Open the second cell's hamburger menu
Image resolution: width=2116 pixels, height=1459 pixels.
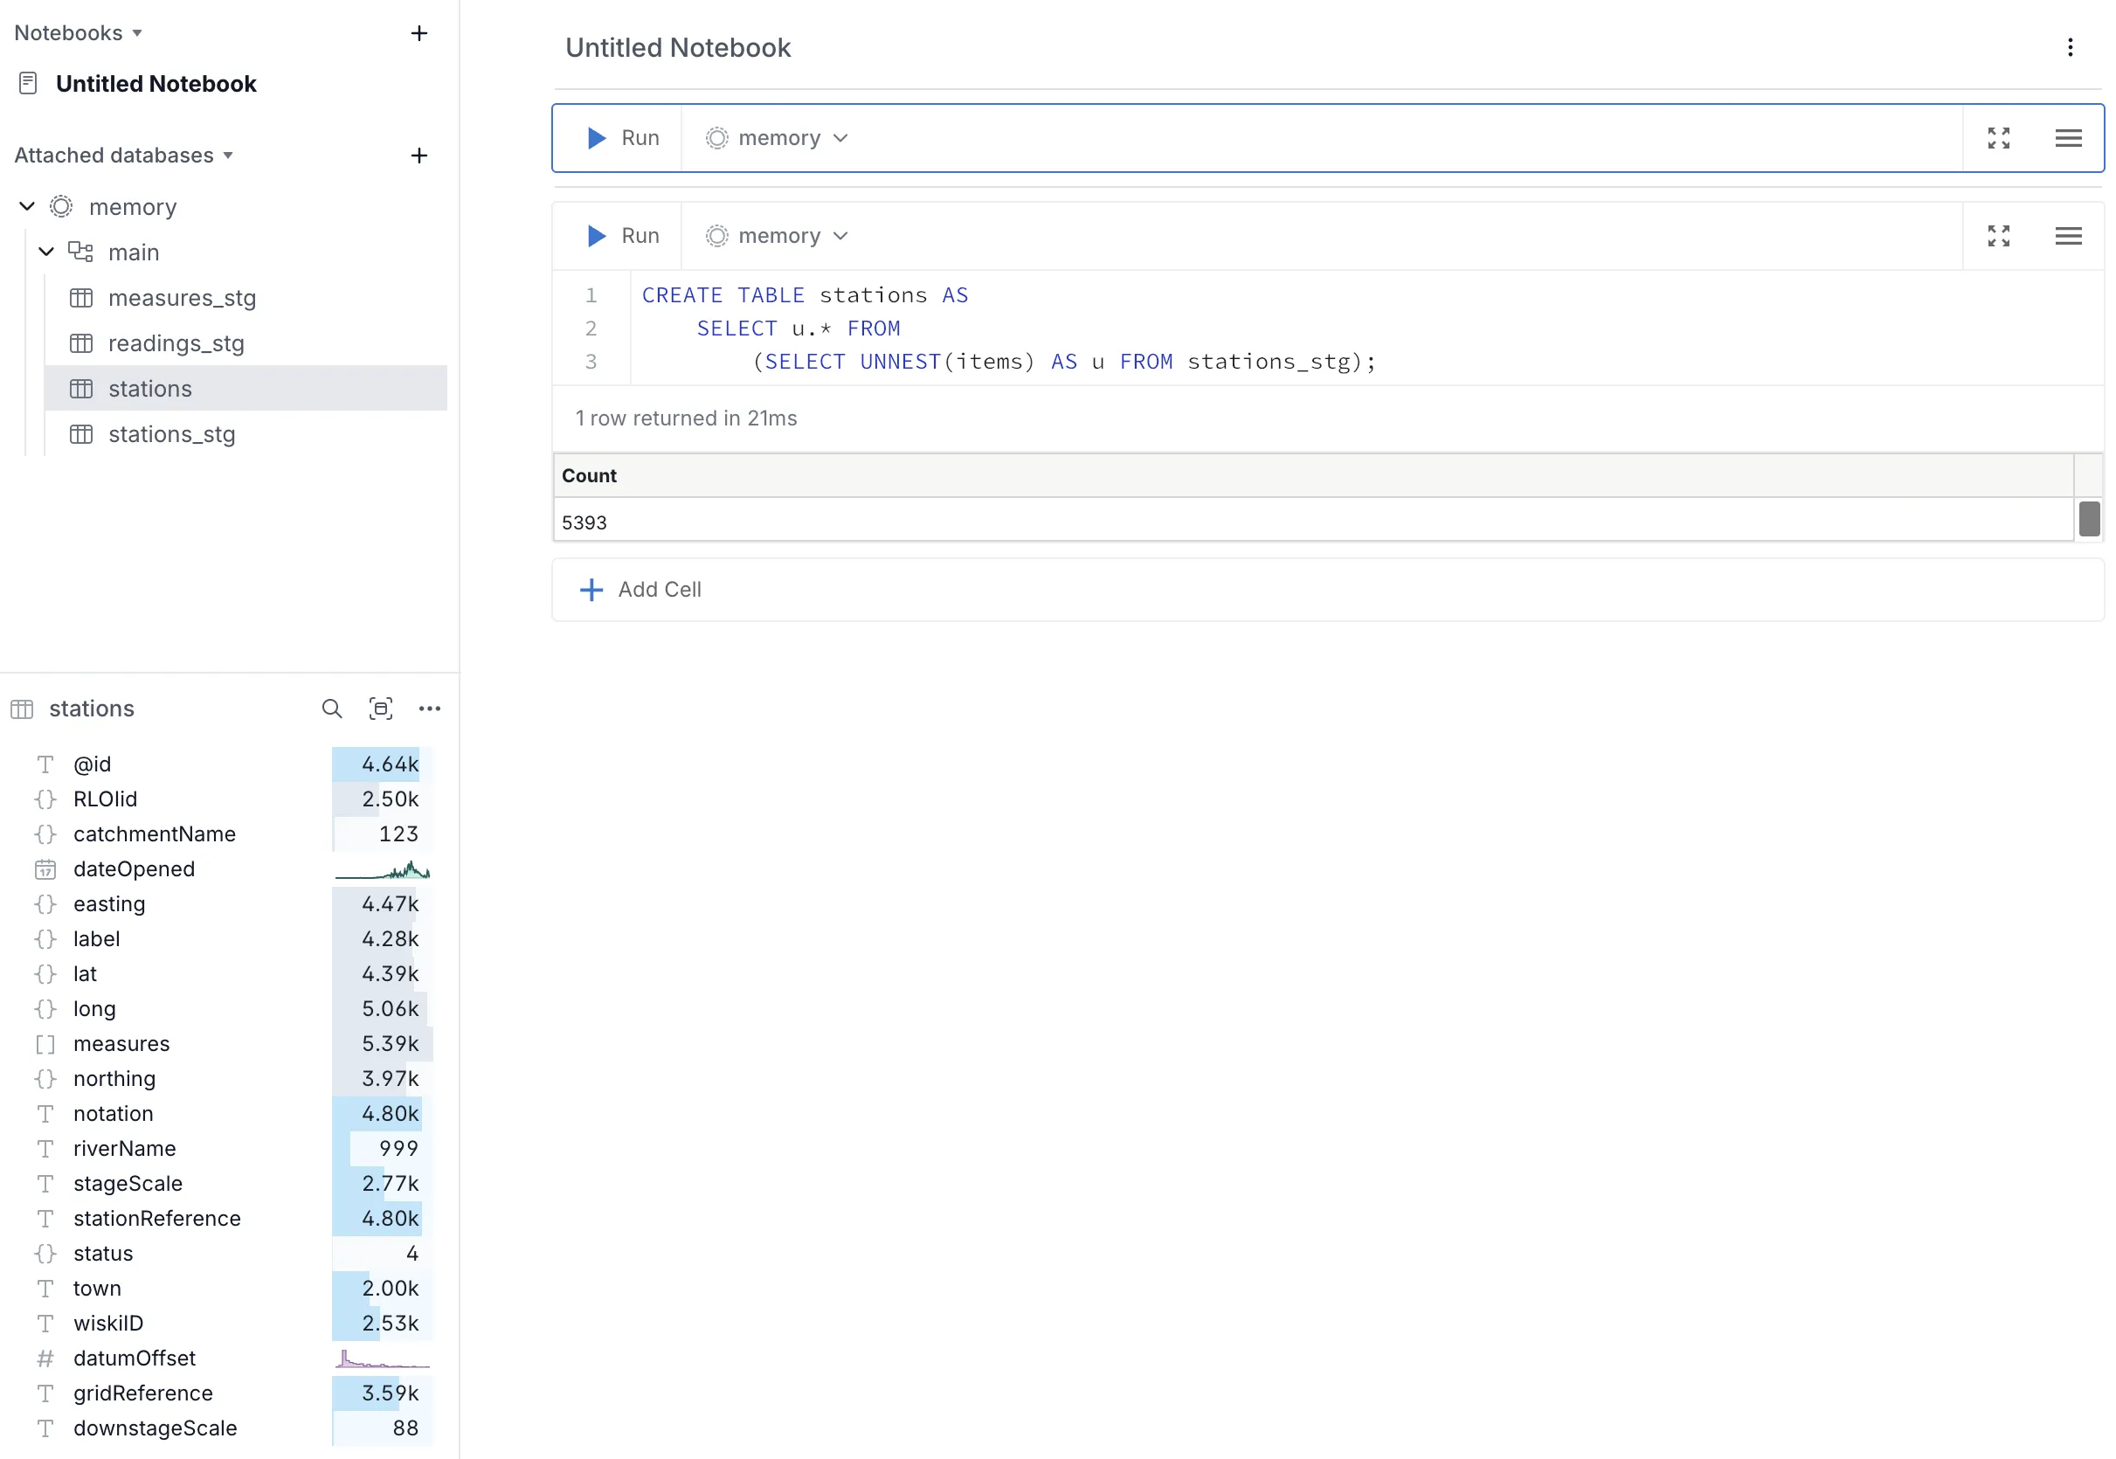pyautogui.click(x=2068, y=236)
